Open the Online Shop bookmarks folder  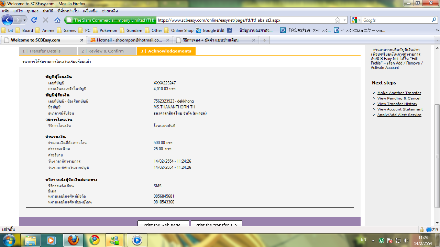(x=179, y=30)
